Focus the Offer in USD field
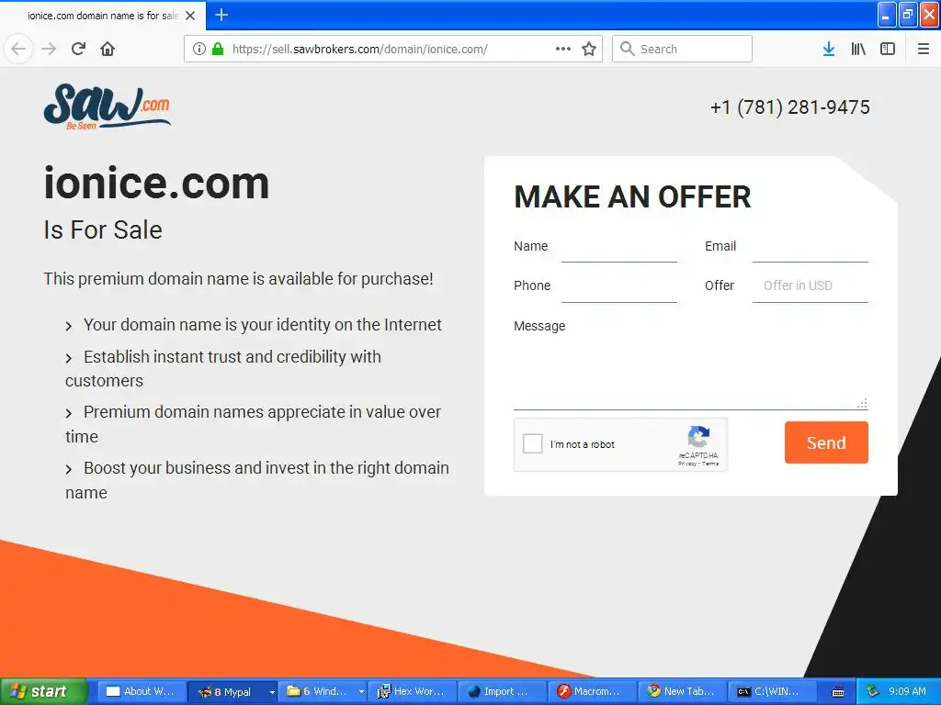941x705 pixels. (811, 286)
